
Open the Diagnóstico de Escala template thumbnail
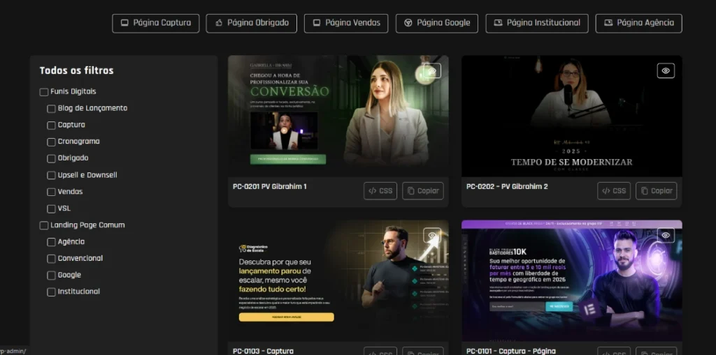click(338, 280)
